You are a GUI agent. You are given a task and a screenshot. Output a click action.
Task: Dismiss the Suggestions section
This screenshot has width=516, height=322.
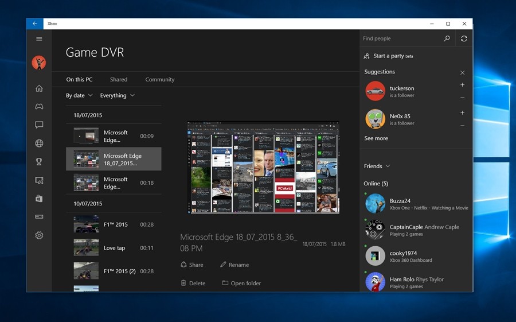coord(462,73)
